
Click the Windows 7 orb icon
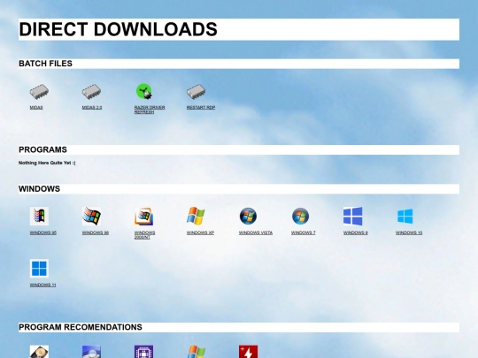(301, 217)
